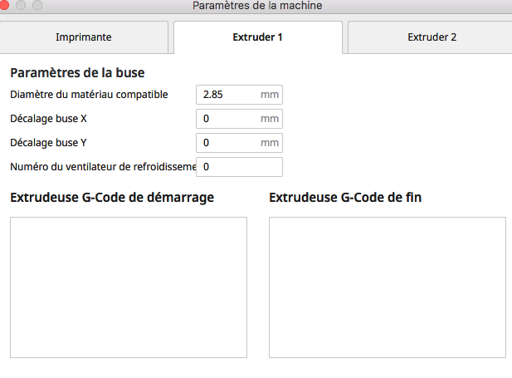The image size is (512, 378).
Task: Click the Décalage buse X value field
Action: (x=239, y=119)
